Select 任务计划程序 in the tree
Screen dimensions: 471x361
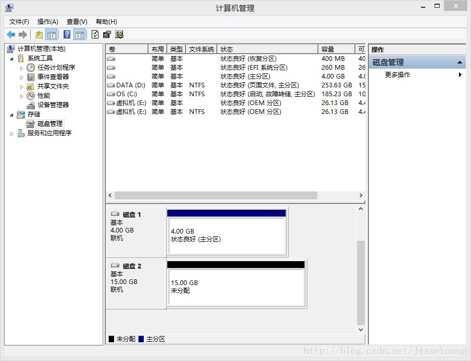coord(56,68)
